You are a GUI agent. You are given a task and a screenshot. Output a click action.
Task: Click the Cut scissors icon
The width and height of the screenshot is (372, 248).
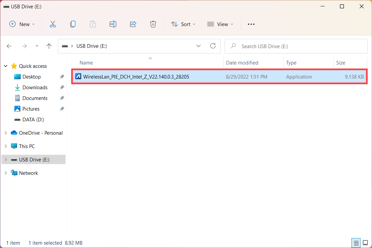53,24
